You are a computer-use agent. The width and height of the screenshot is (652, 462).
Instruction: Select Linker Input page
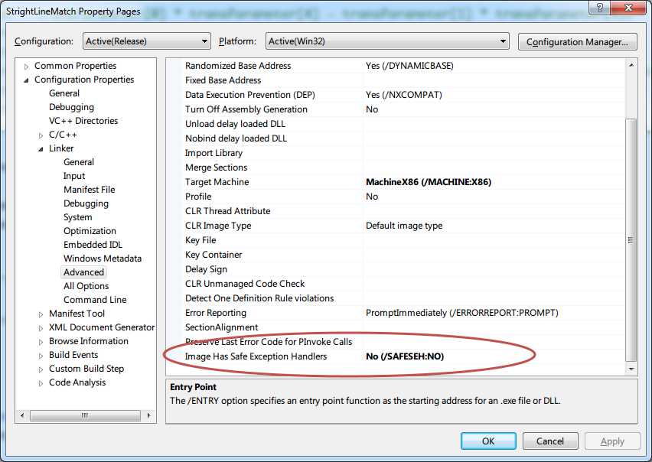tap(74, 176)
